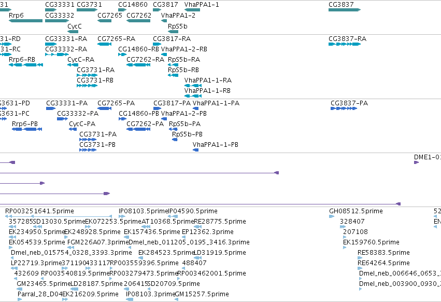The width and height of the screenshot is (441, 302).
Task: Select the CG33332 gene glyph
Action: [x=57, y=21]
